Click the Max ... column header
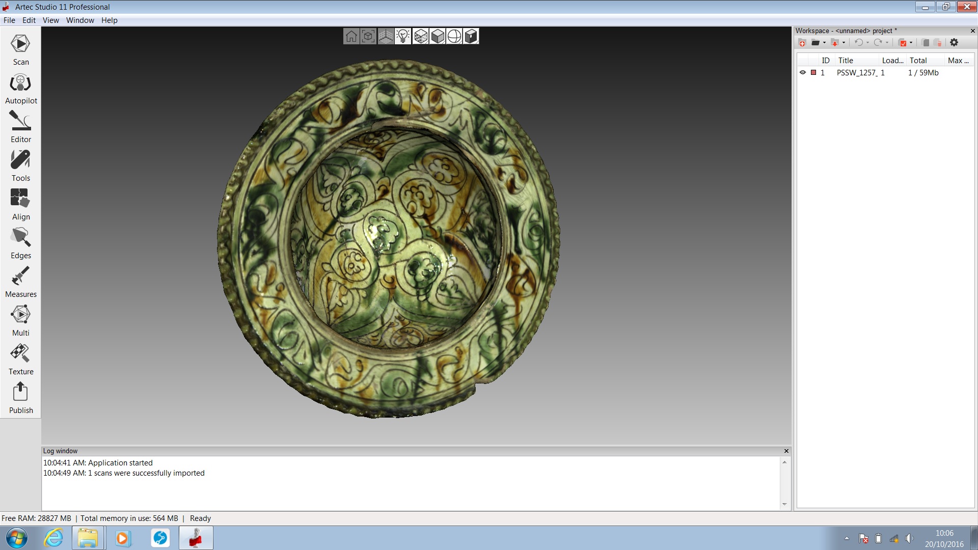 tap(958, 61)
